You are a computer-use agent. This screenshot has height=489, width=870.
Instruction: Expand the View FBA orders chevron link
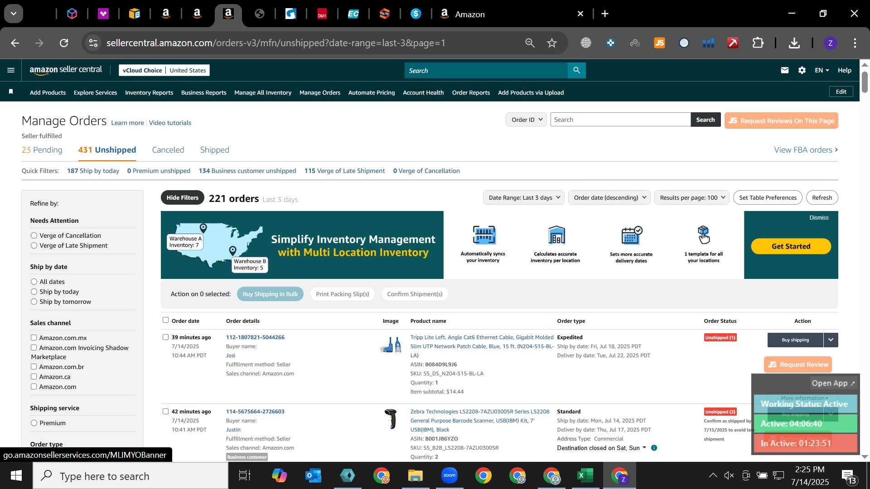pyautogui.click(x=806, y=150)
